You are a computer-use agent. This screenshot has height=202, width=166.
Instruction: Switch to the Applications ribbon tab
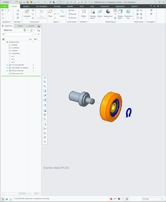pos(120,6)
